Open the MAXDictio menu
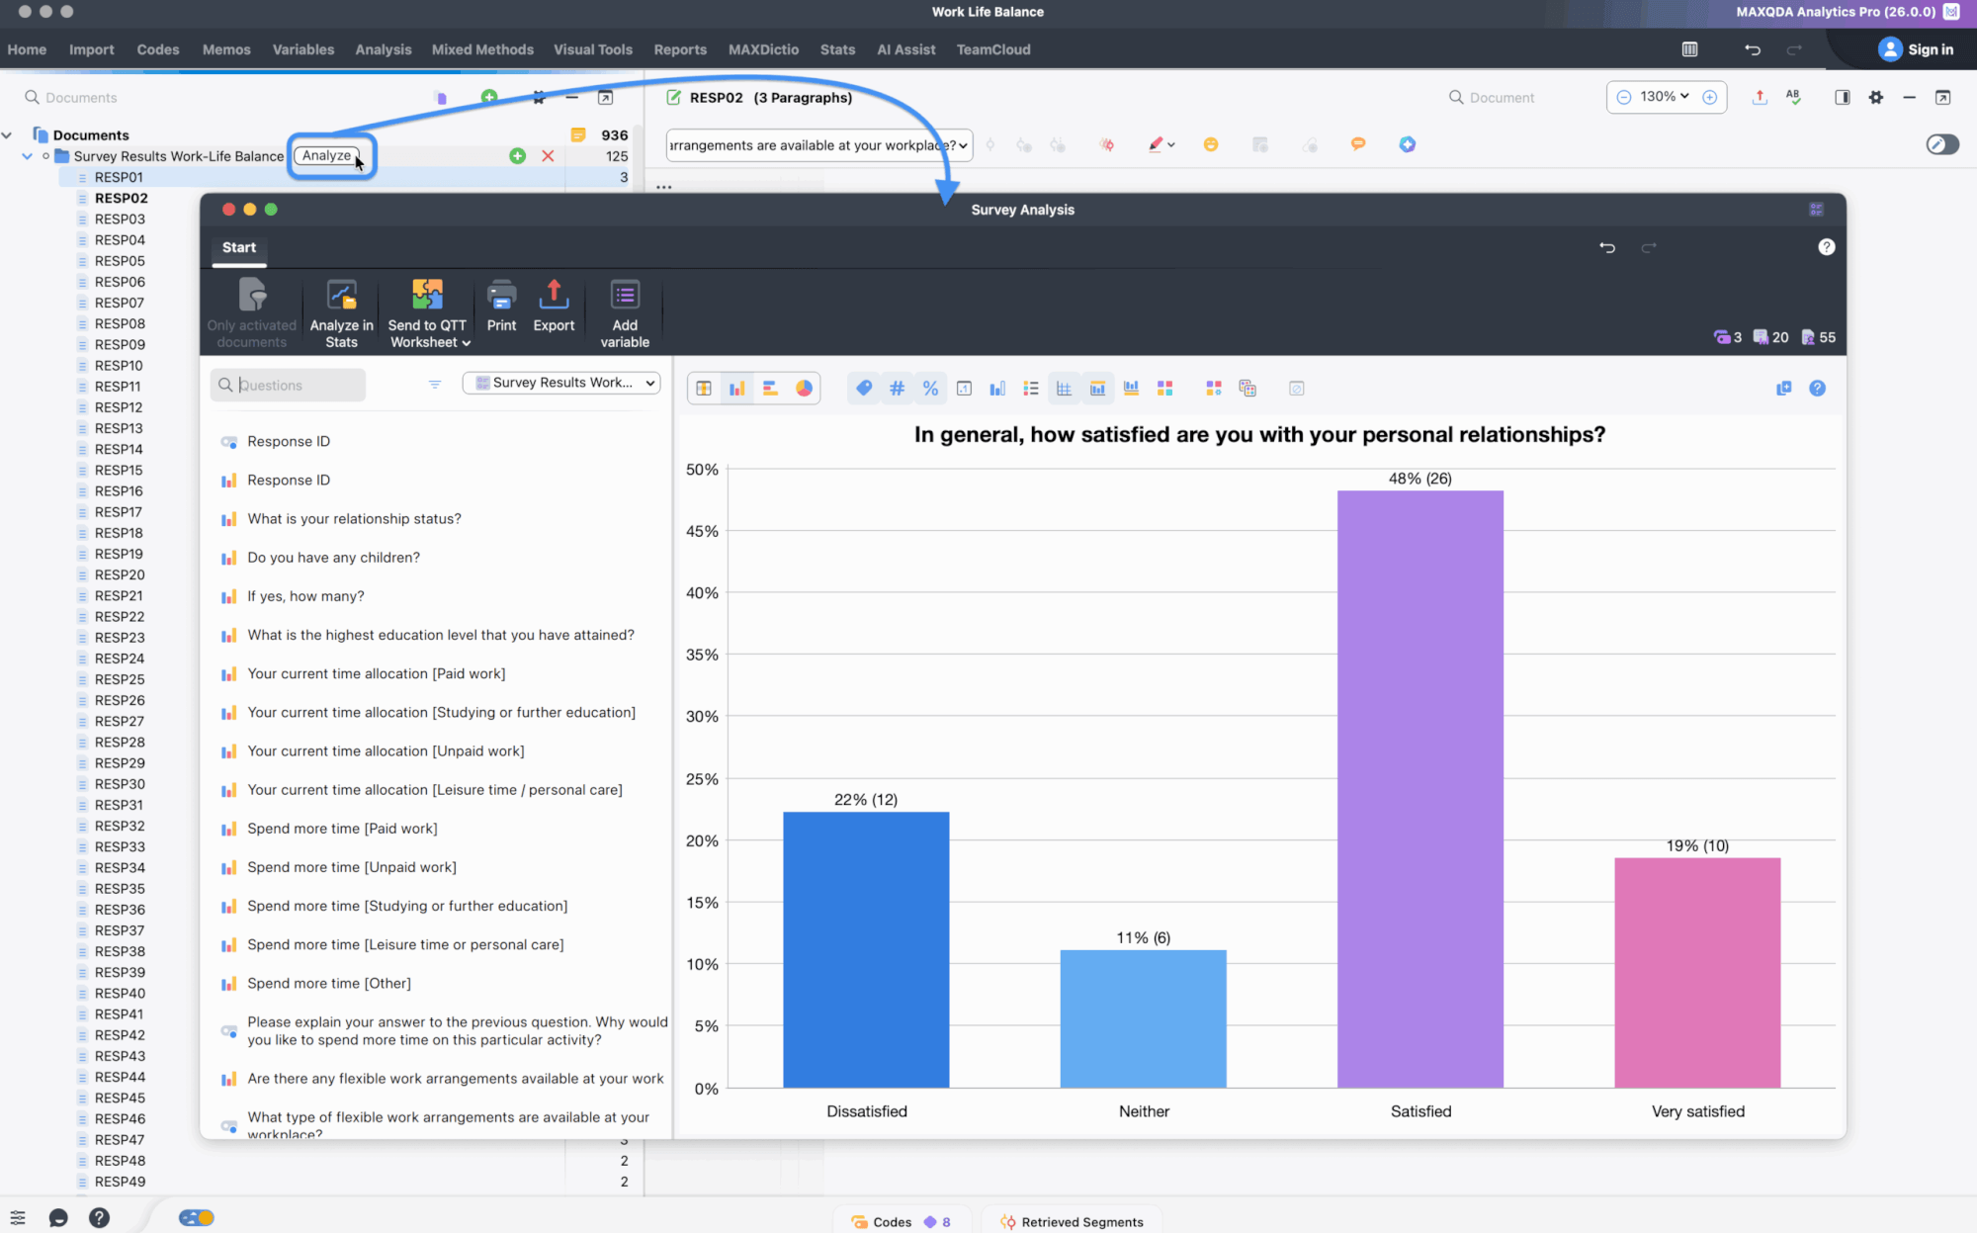This screenshot has width=1977, height=1233. pos(763,49)
